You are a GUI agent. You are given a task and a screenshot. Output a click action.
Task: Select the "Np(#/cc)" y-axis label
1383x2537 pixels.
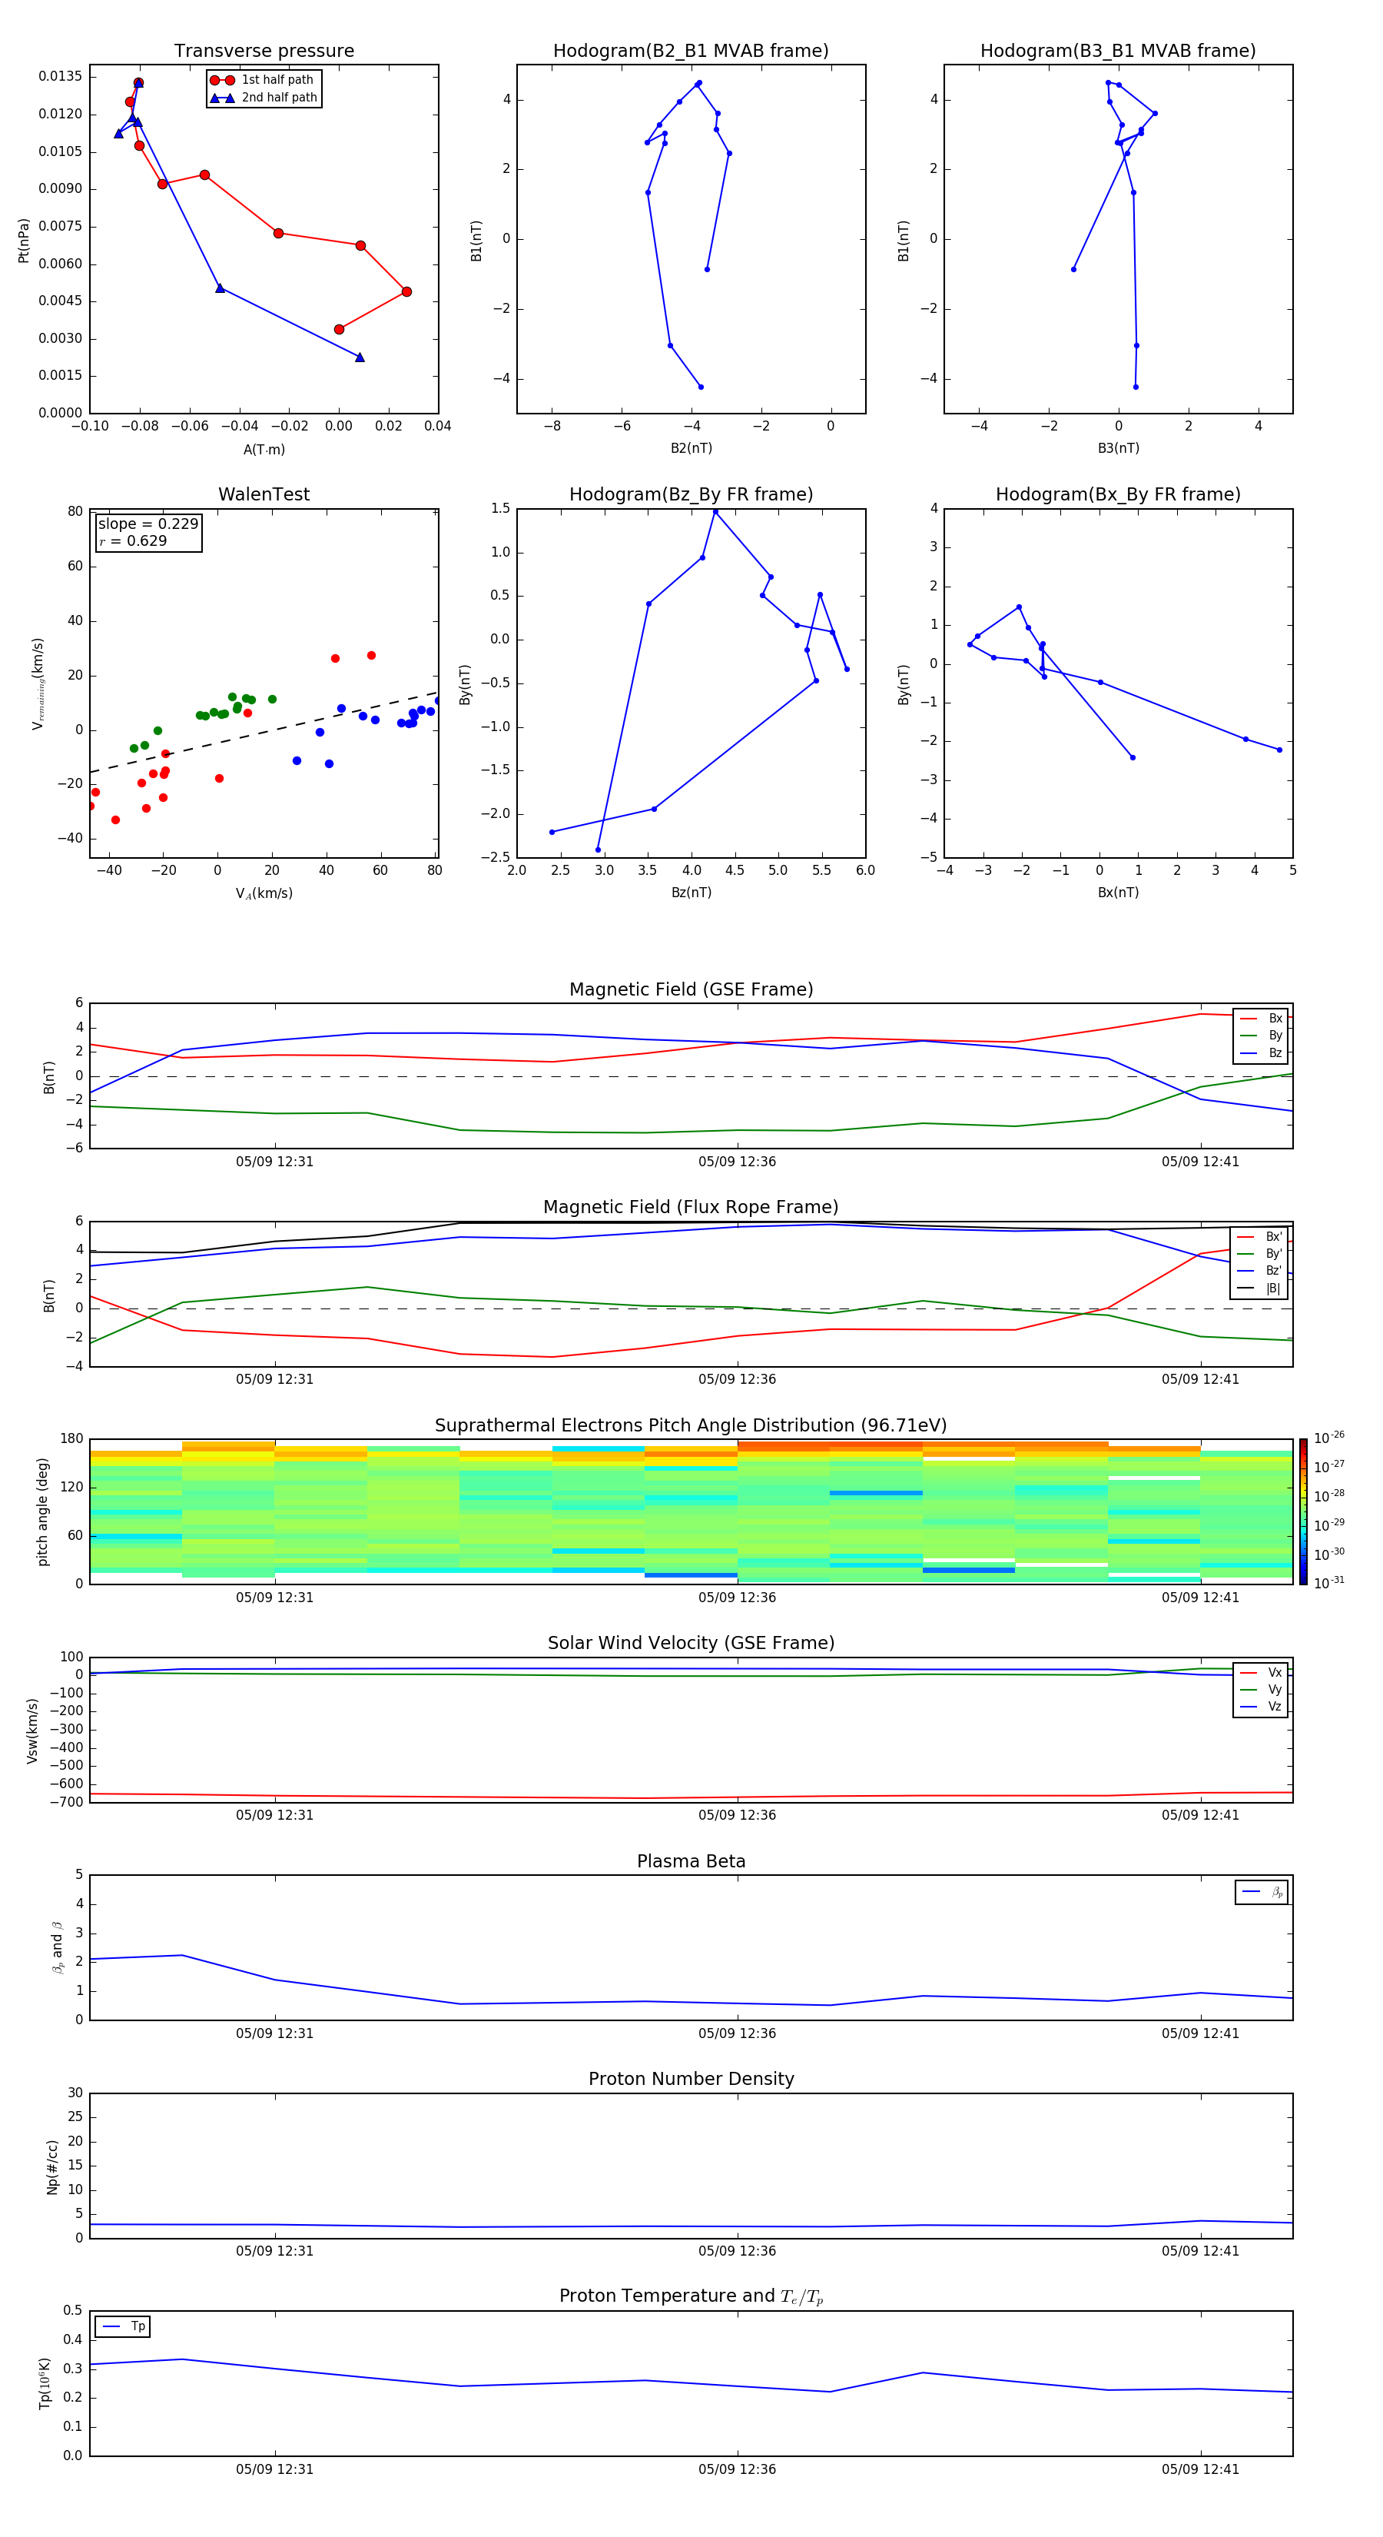52,2166
